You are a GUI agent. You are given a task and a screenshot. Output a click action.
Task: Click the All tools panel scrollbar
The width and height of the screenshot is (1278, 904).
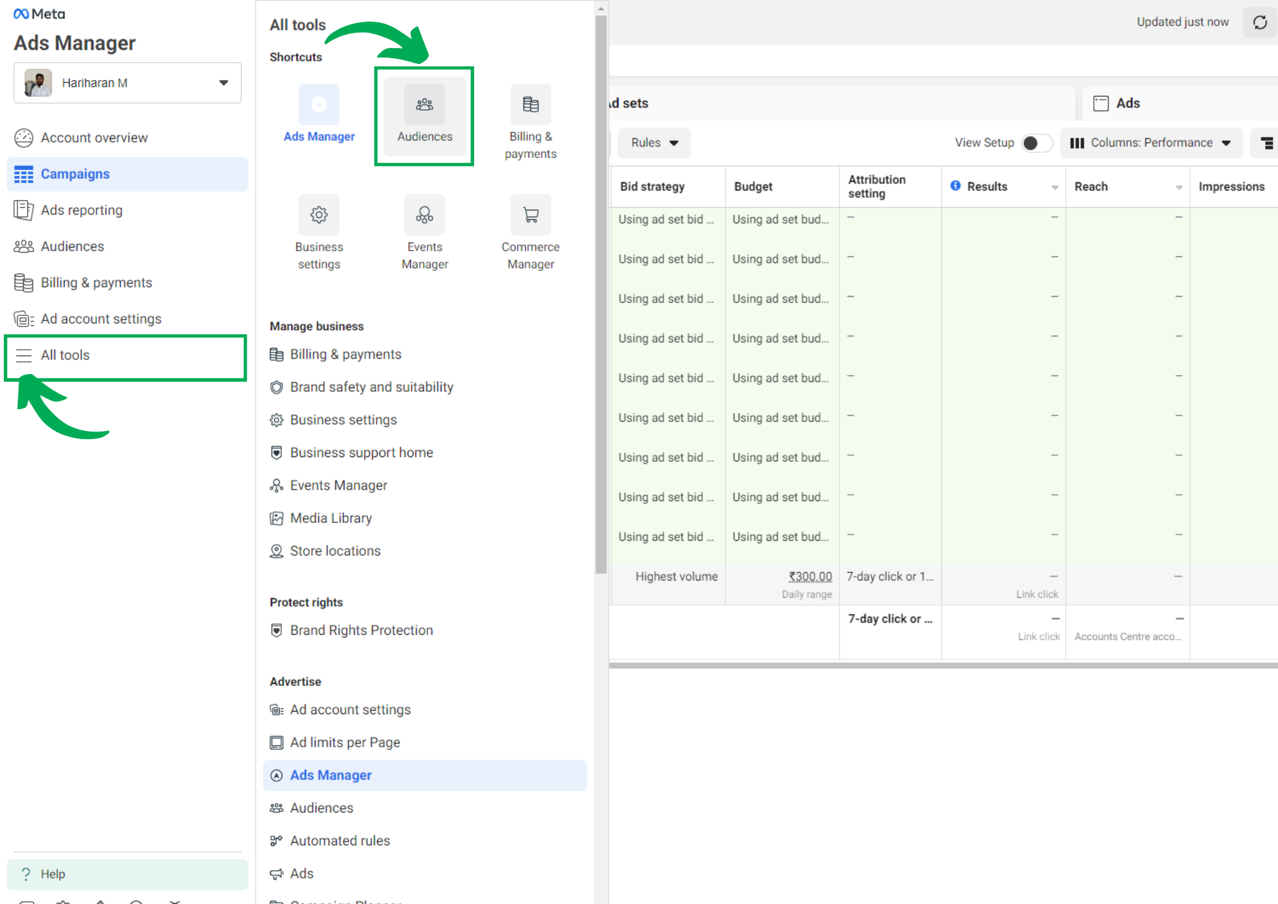601,294
